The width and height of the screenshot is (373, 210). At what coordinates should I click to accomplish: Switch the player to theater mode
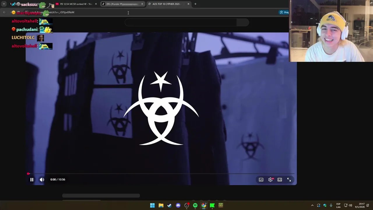point(280,180)
